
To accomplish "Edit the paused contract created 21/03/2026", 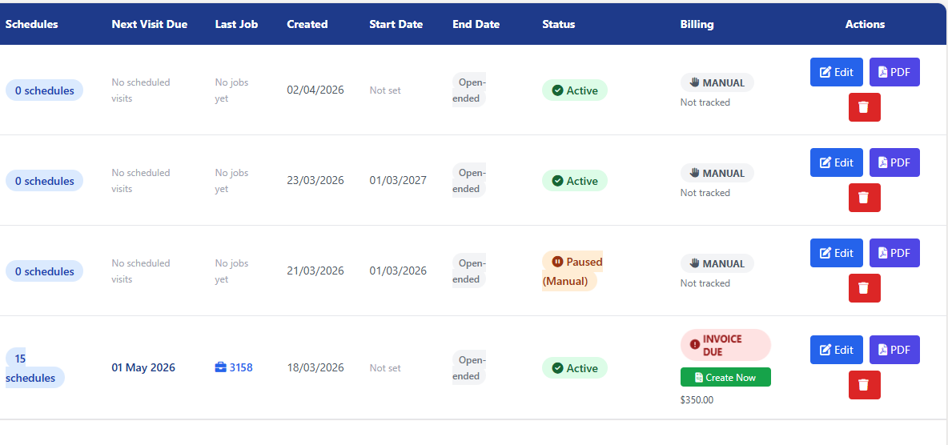I will tap(836, 253).
